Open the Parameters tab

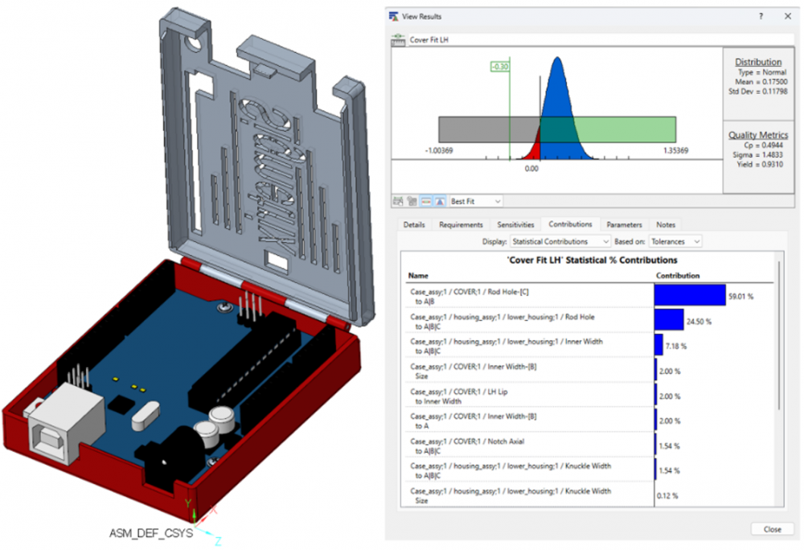coord(624,225)
